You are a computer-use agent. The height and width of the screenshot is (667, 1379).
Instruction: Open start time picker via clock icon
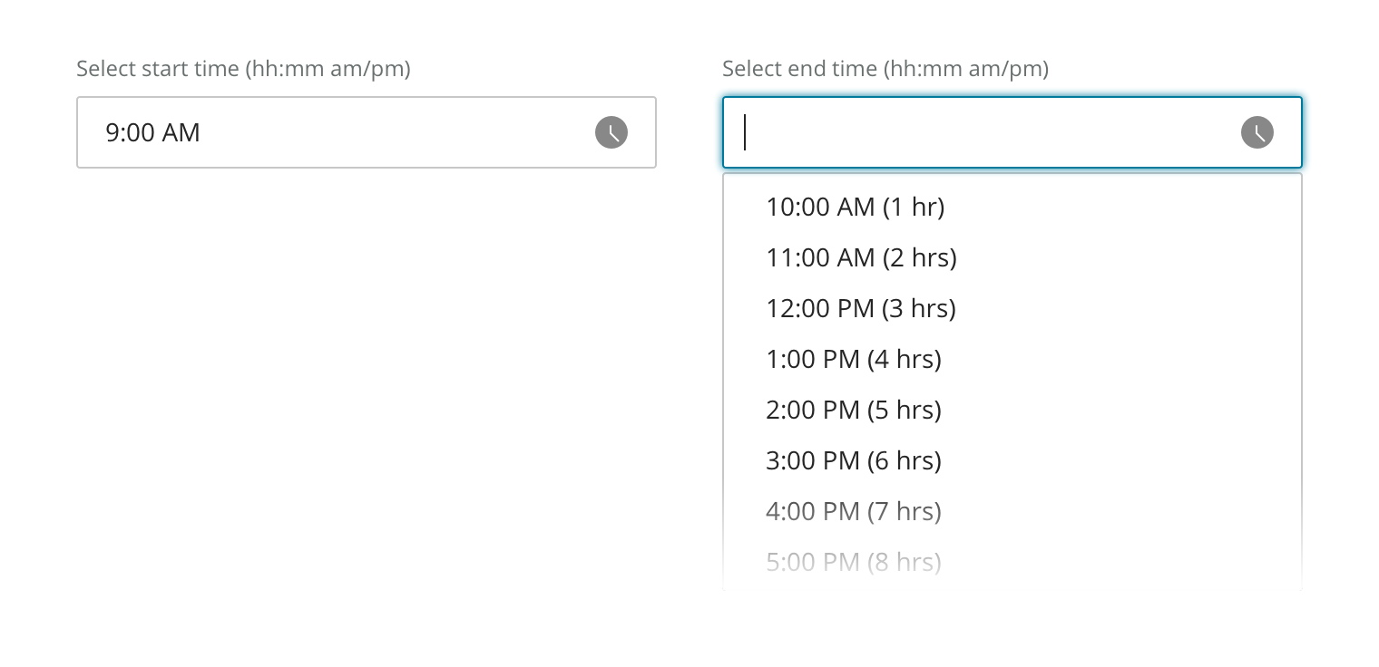coord(611,132)
